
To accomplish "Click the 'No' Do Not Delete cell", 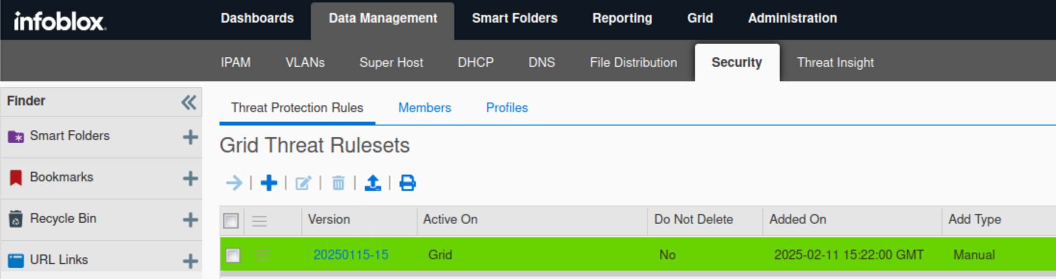I will [667, 255].
